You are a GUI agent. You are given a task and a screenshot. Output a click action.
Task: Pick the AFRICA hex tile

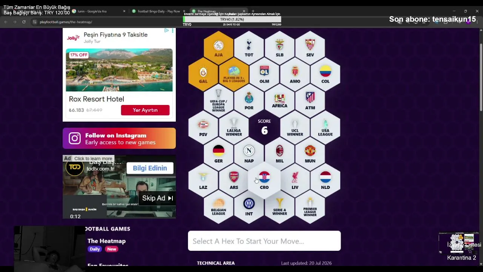point(280,101)
